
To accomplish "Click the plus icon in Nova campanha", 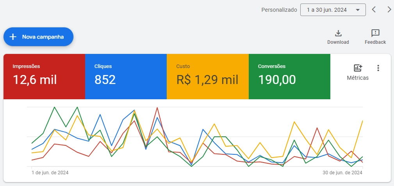I will tap(13, 37).
